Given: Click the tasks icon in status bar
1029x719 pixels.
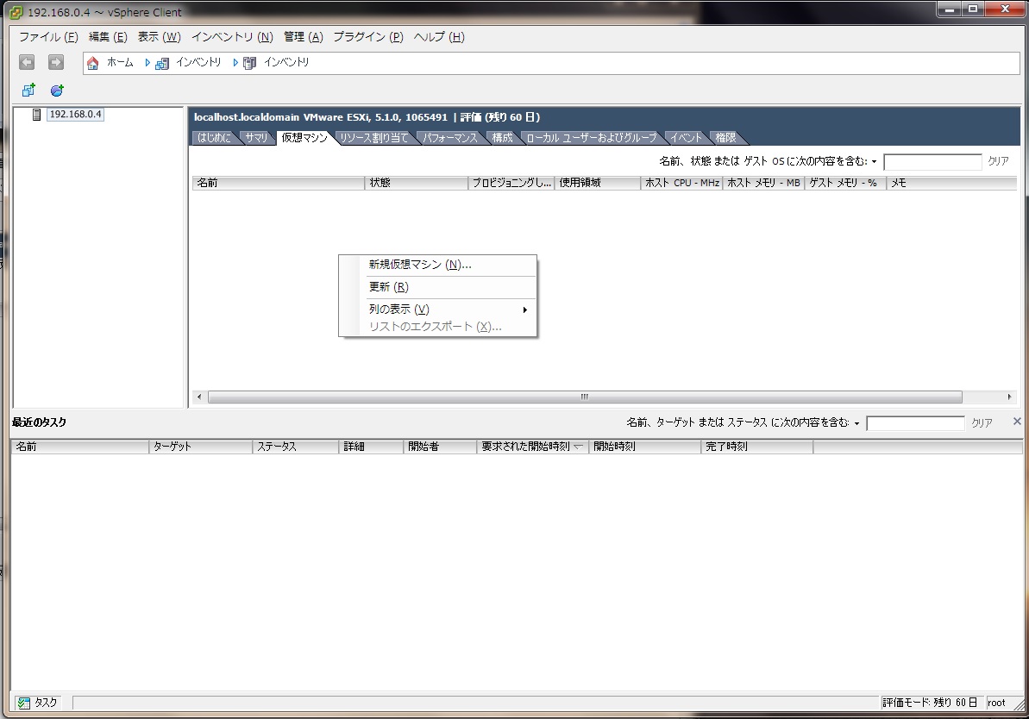Looking at the screenshot, I should coord(24,703).
